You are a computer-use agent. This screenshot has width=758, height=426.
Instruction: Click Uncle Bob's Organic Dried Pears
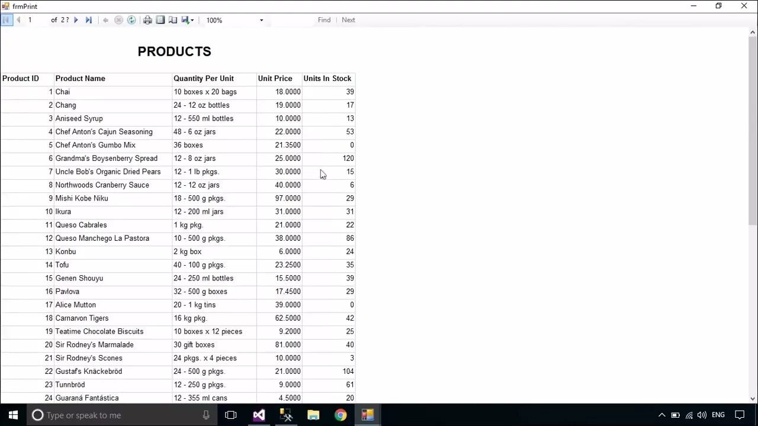click(x=113, y=172)
